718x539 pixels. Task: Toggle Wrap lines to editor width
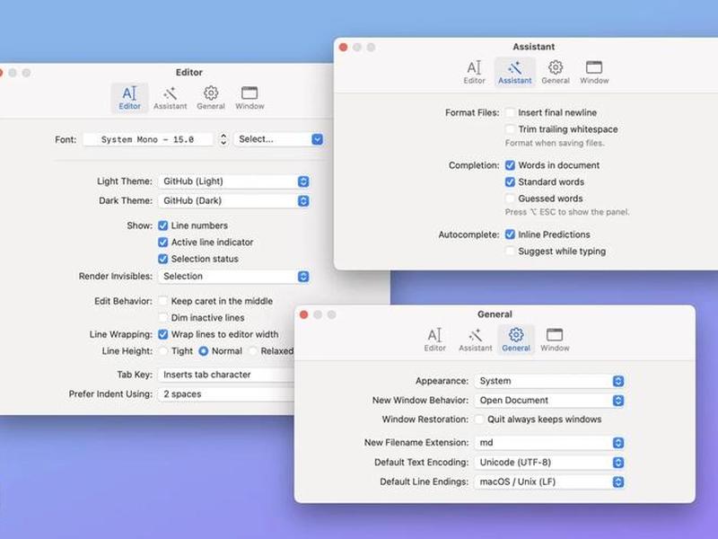tap(162, 334)
